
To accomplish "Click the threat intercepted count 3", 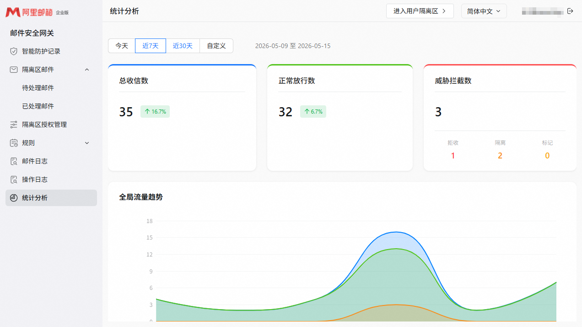I will [438, 112].
